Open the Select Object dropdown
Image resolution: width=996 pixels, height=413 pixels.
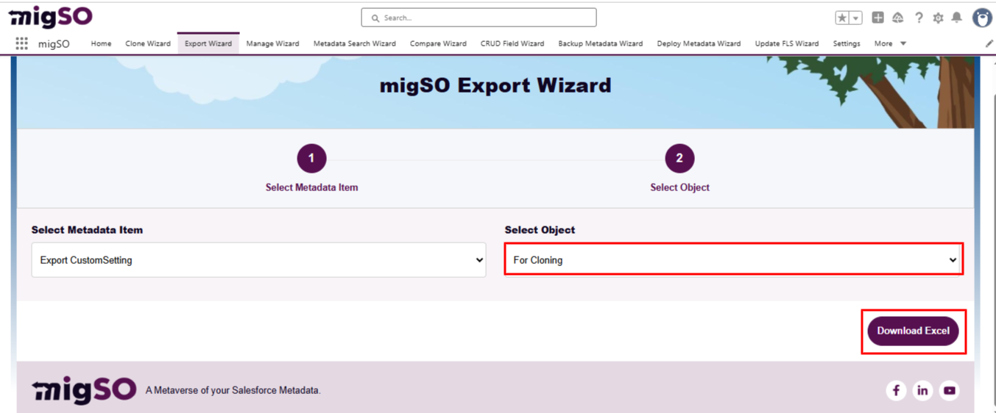pyautogui.click(x=734, y=260)
